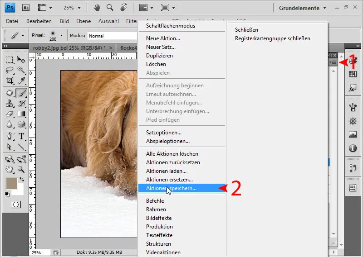Click the zoom percentage field in status bar
This screenshot has width=363, height=257.
click(39, 252)
